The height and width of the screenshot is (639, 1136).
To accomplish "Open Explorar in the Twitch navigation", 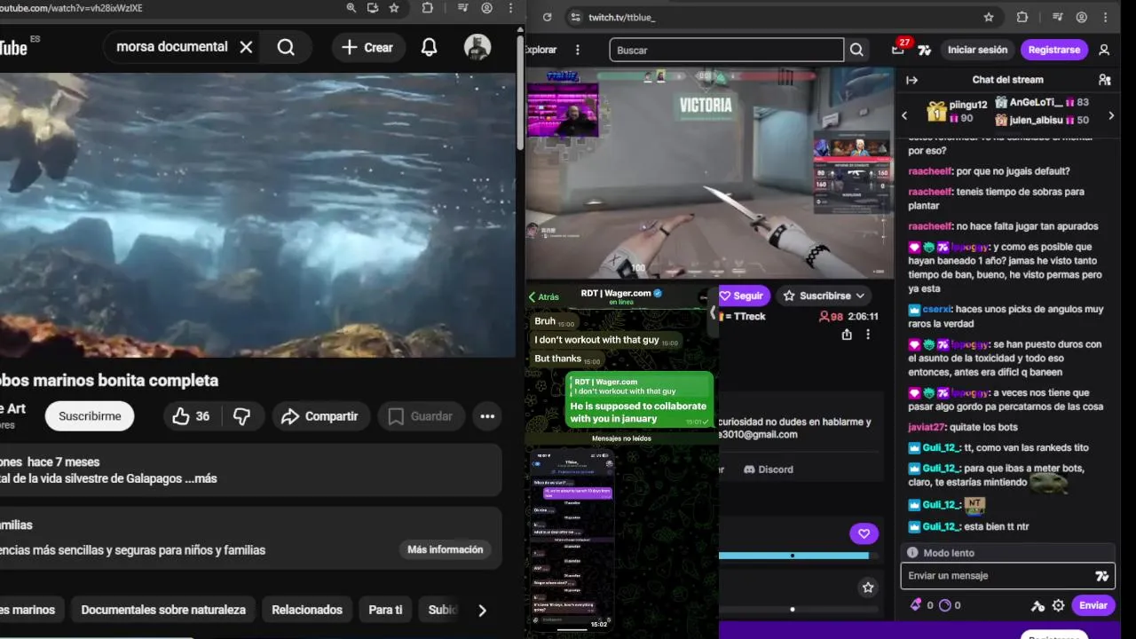I will coord(541,50).
